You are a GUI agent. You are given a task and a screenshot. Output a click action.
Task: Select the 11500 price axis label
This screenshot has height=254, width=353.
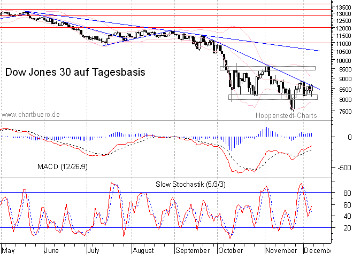(x=343, y=36)
